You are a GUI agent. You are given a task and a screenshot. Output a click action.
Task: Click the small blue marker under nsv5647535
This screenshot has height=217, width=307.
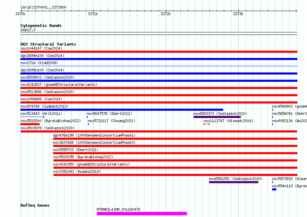pos(87,117)
